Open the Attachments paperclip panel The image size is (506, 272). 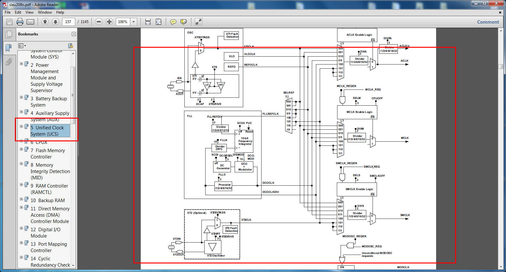(9, 61)
